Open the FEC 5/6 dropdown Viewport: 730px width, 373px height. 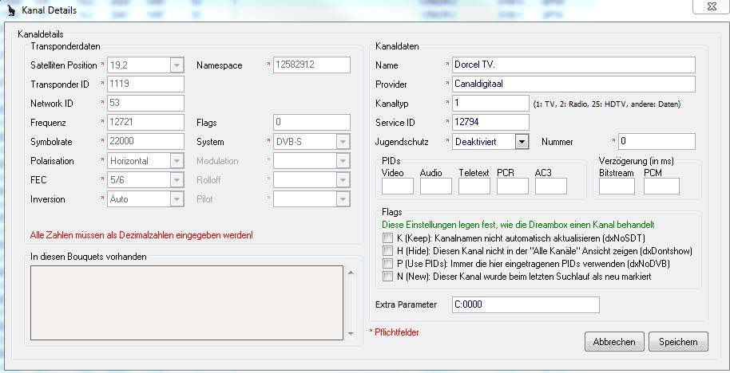(177, 180)
